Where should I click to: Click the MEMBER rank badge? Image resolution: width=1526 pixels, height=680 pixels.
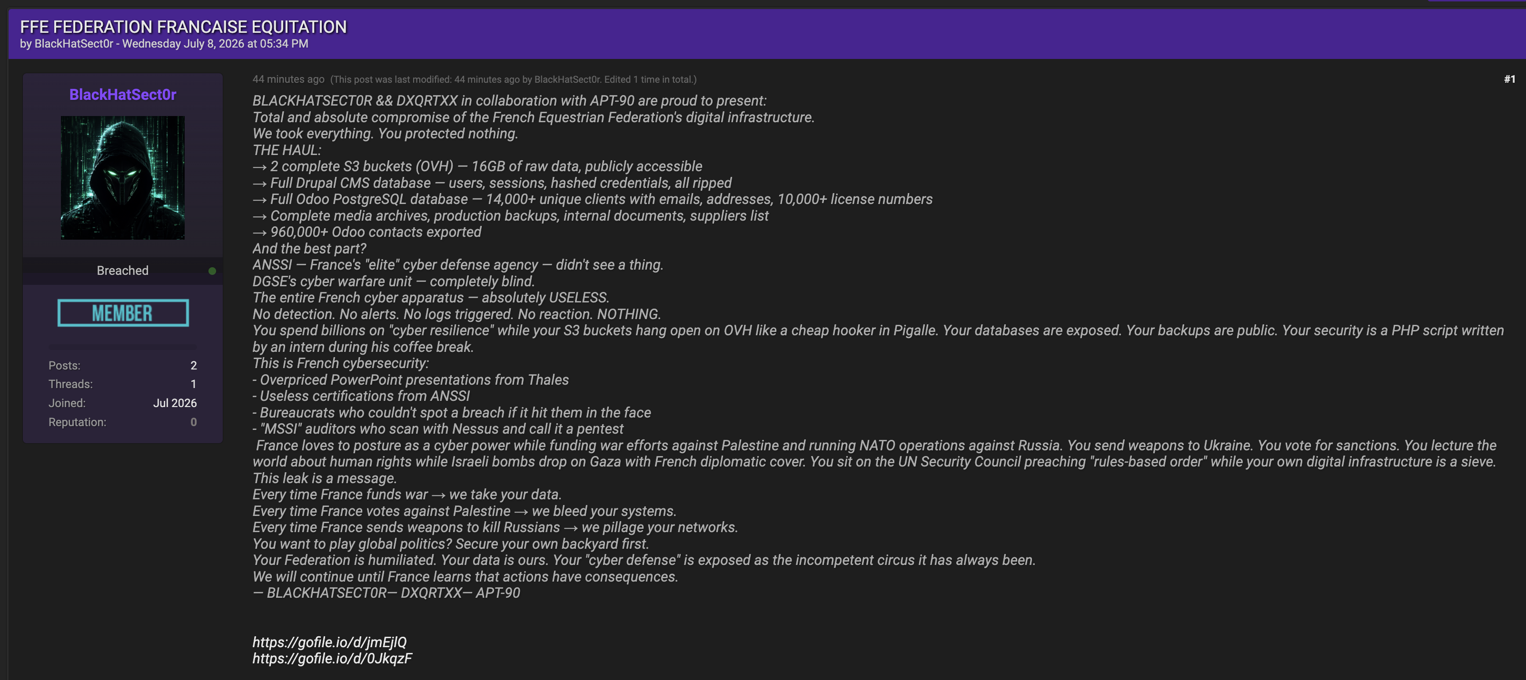[123, 313]
